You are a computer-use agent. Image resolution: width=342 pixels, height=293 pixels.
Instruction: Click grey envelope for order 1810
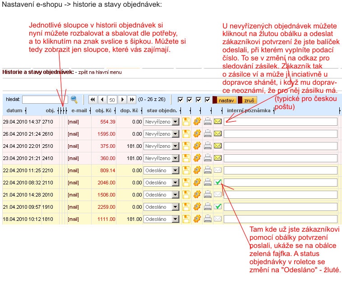tap(217, 219)
